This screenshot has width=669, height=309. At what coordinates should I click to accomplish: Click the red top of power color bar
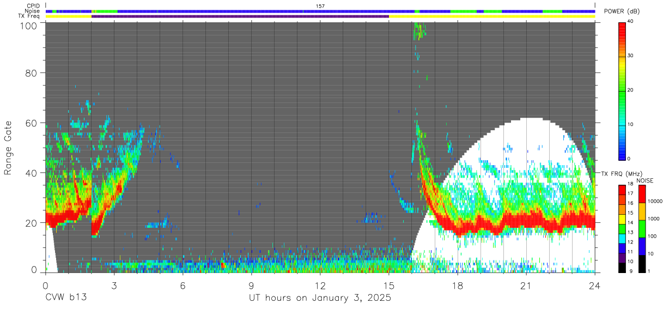(622, 31)
